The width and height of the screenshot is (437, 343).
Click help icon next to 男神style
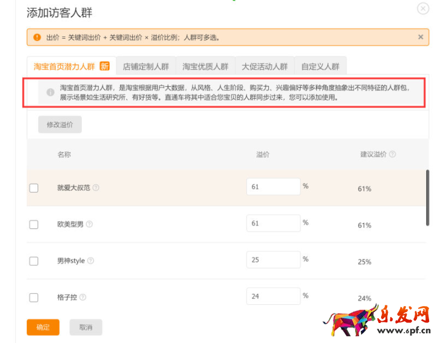coord(90,261)
